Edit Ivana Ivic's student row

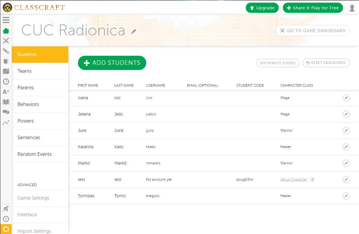coord(346,98)
